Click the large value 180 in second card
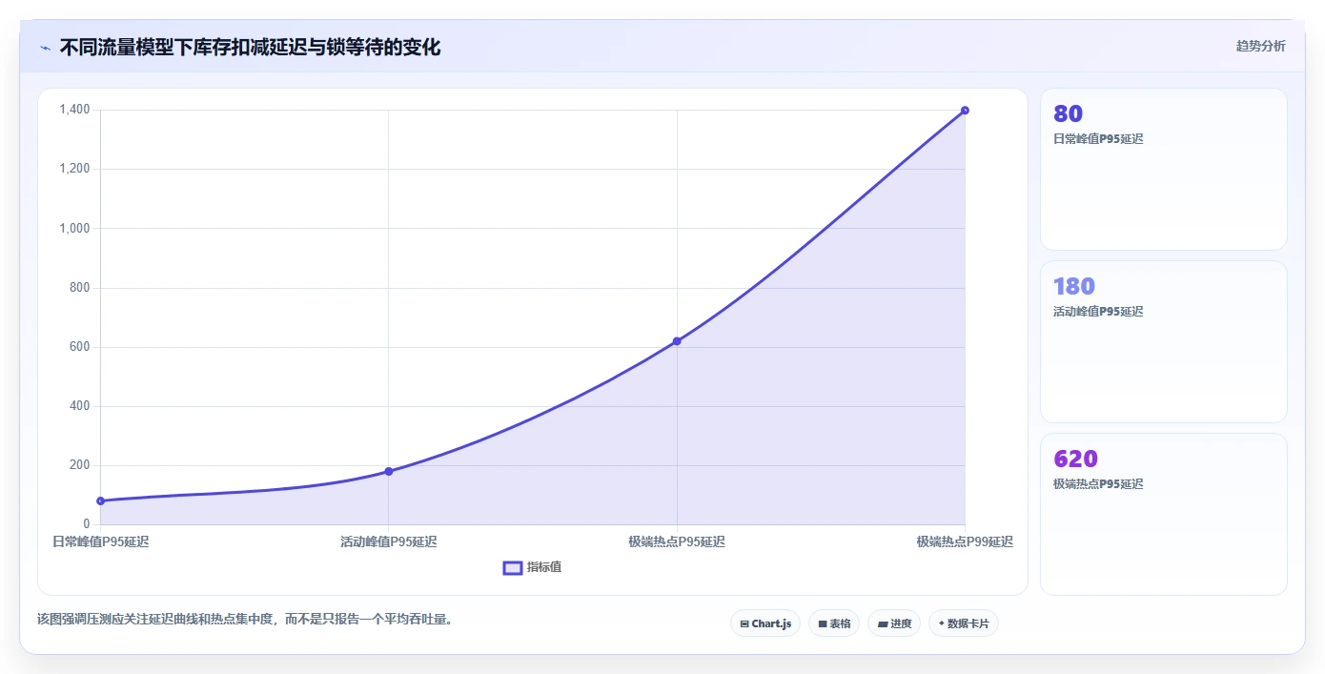 coord(1074,286)
